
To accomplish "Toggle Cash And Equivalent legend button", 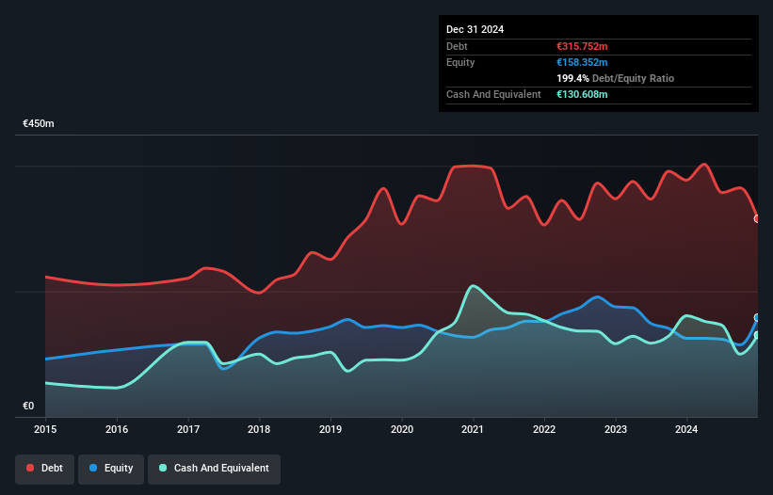I will point(214,469).
